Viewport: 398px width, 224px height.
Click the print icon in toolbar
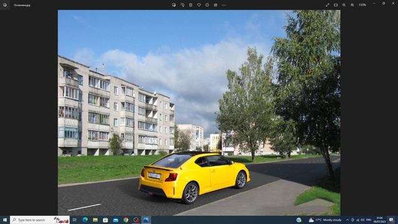pyautogui.click(x=216, y=5)
